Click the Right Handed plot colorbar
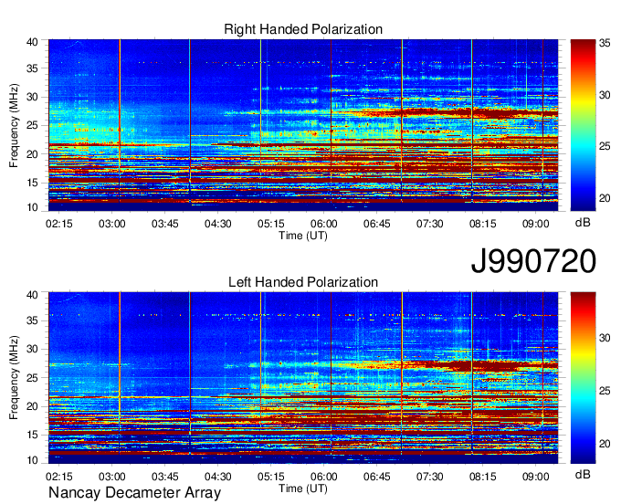The image size is (621, 504). pyautogui.click(x=583, y=125)
